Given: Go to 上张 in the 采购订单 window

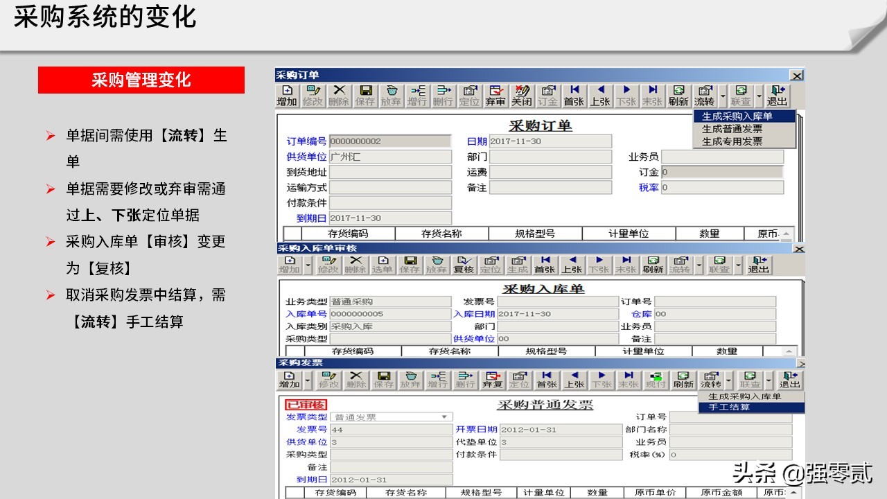Looking at the screenshot, I should point(600,96).
